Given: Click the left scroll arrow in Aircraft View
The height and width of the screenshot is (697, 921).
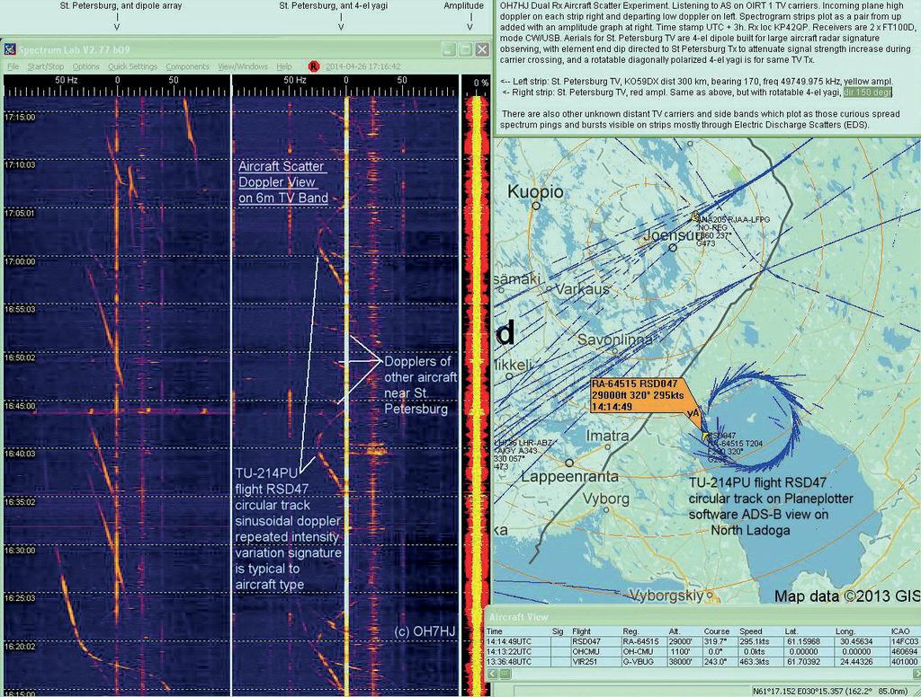Looking at the screenshot, I should pyautogui.click(x=492, y=674).
